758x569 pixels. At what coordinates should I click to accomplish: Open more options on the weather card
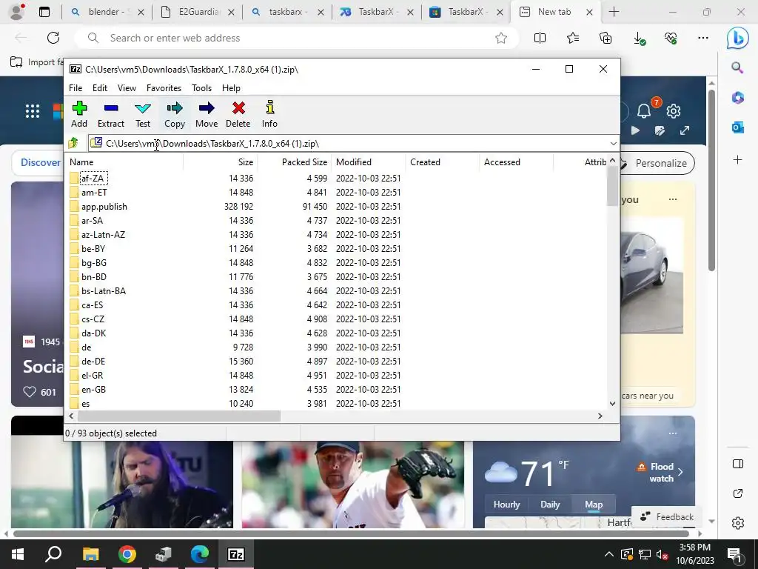(672, 433)
